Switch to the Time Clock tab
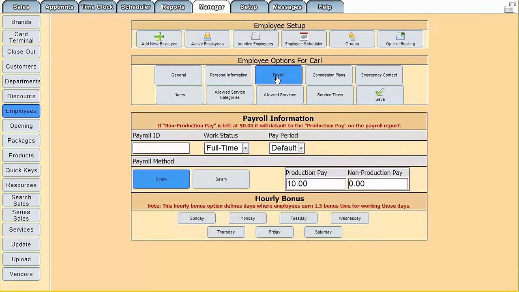Screen dimensions: 519x292 (97, 7)
